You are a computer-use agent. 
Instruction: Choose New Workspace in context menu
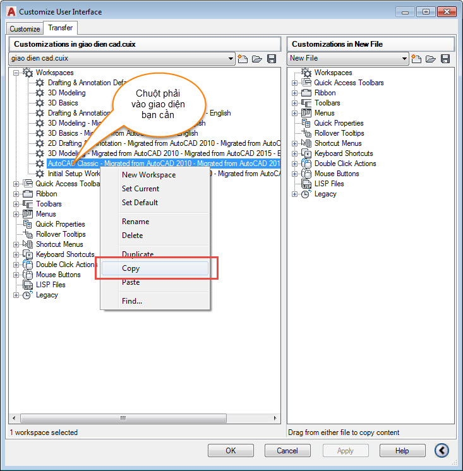pos(155,175)
